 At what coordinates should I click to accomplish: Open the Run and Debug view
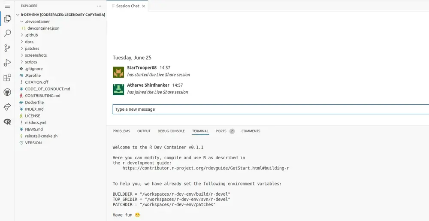click(x=7, y=63)
